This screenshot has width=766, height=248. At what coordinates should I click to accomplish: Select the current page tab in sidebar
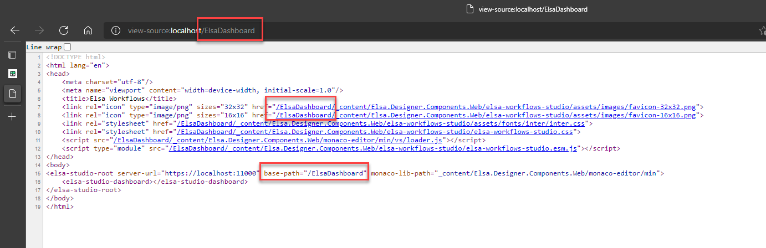pos(12,94)
